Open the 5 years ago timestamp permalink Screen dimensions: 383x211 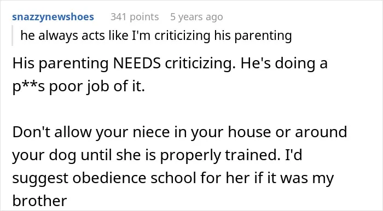(196, 17)
